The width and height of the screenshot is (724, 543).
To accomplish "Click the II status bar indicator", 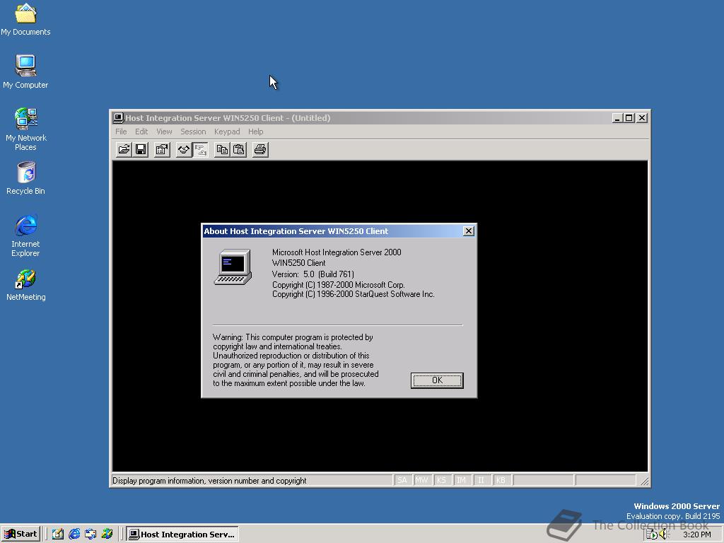I will [x=481, y=480].
